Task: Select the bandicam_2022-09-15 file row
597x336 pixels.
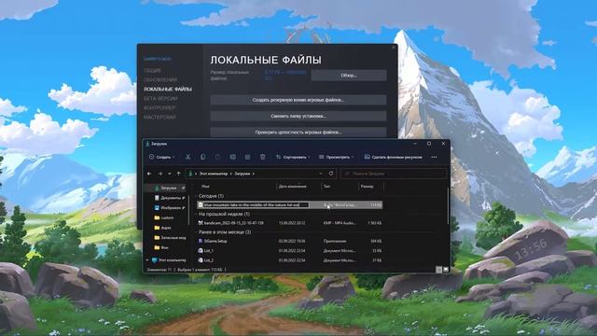Action: tap(290, 223)
